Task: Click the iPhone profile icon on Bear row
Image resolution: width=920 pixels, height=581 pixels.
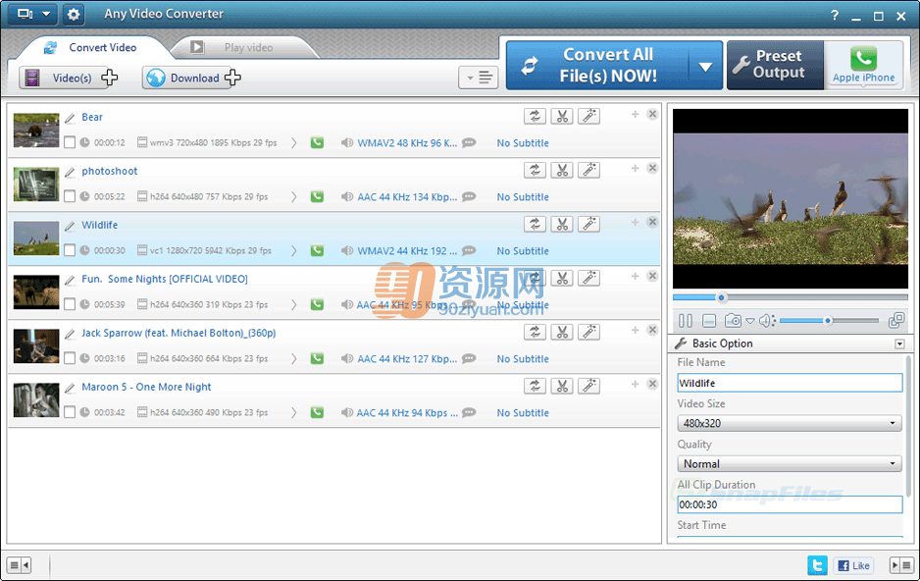Action: [317, 142]
